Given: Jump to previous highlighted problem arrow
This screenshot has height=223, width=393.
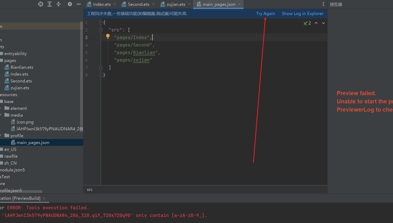Looking at the screenshot, I should click(316, 23).
